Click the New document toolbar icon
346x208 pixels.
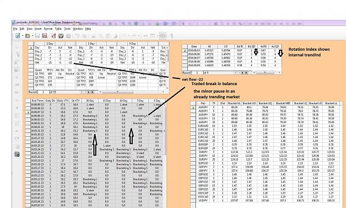click(x=18, y=36)
